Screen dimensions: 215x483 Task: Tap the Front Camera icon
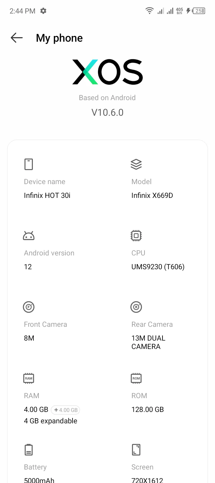29,307
